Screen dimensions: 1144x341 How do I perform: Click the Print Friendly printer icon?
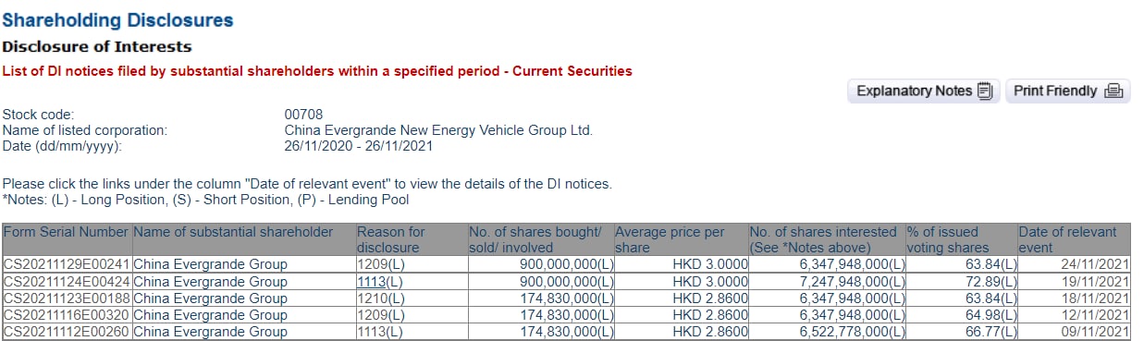pos(1113,91)
